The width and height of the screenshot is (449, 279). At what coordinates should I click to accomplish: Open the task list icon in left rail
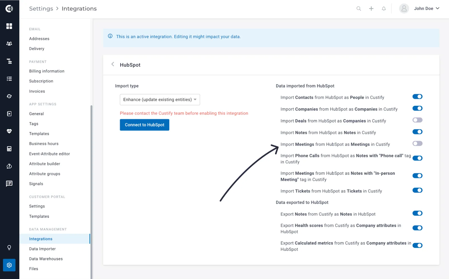[x=9, y=79]
